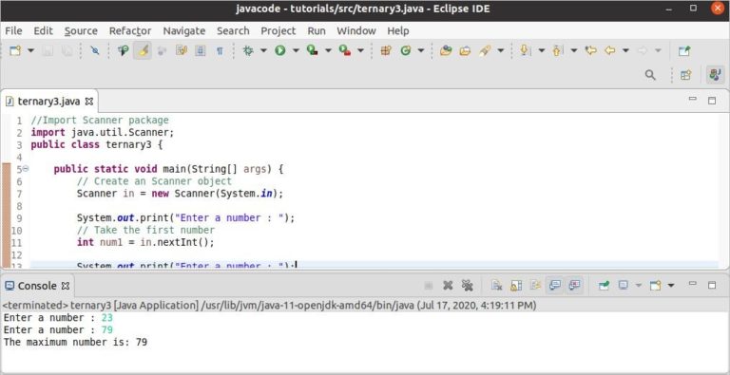Open the Search menu
This screenshot has height=375, width=730.
click(233, 30)
